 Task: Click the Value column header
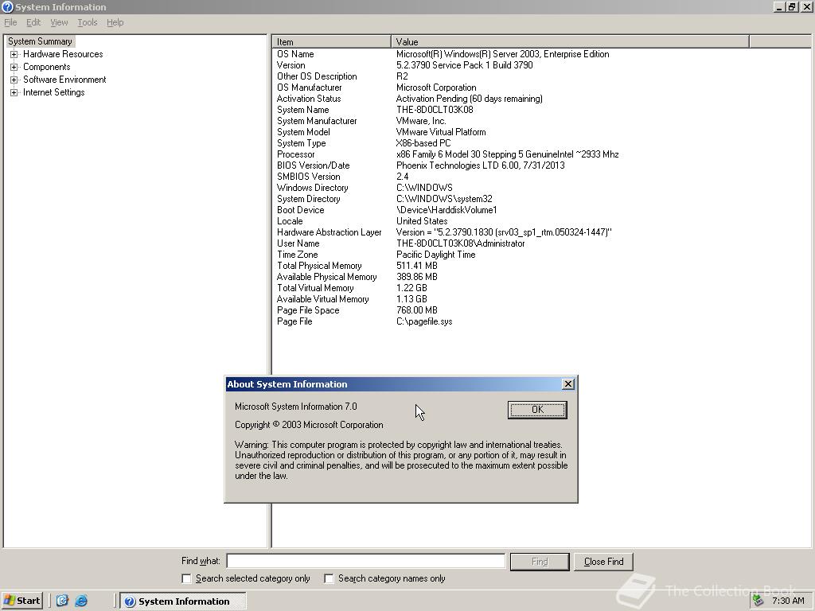570,41
